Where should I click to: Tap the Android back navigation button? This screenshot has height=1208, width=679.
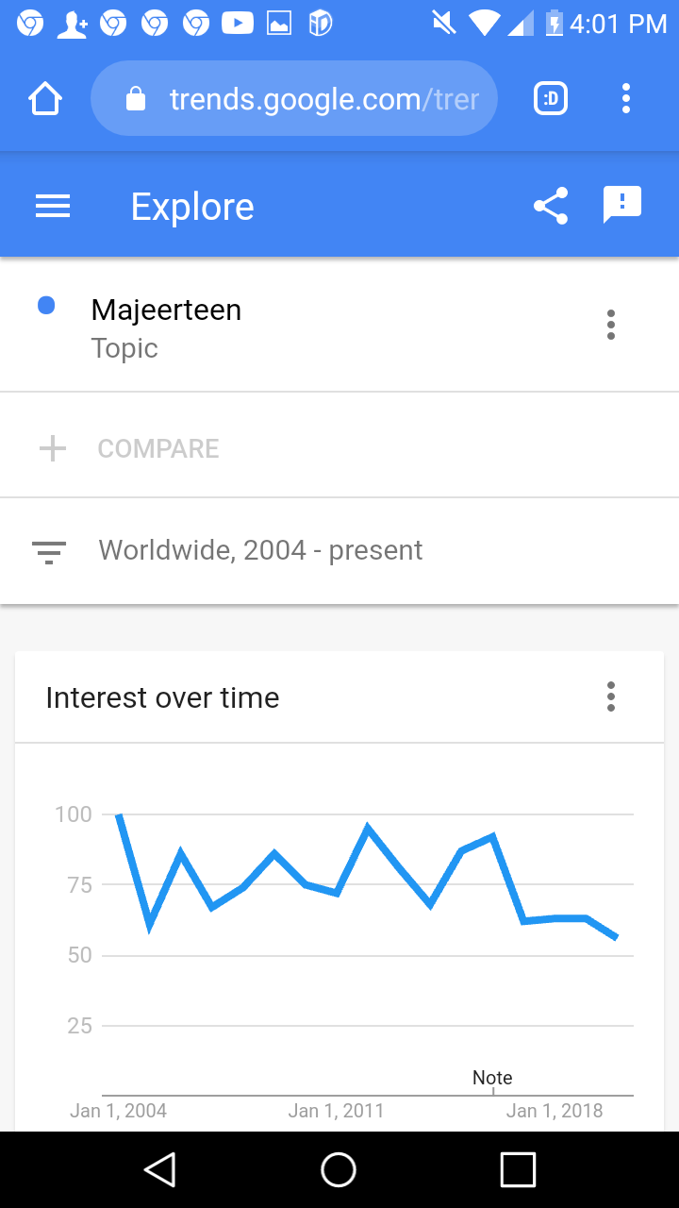coord(160,1169)
